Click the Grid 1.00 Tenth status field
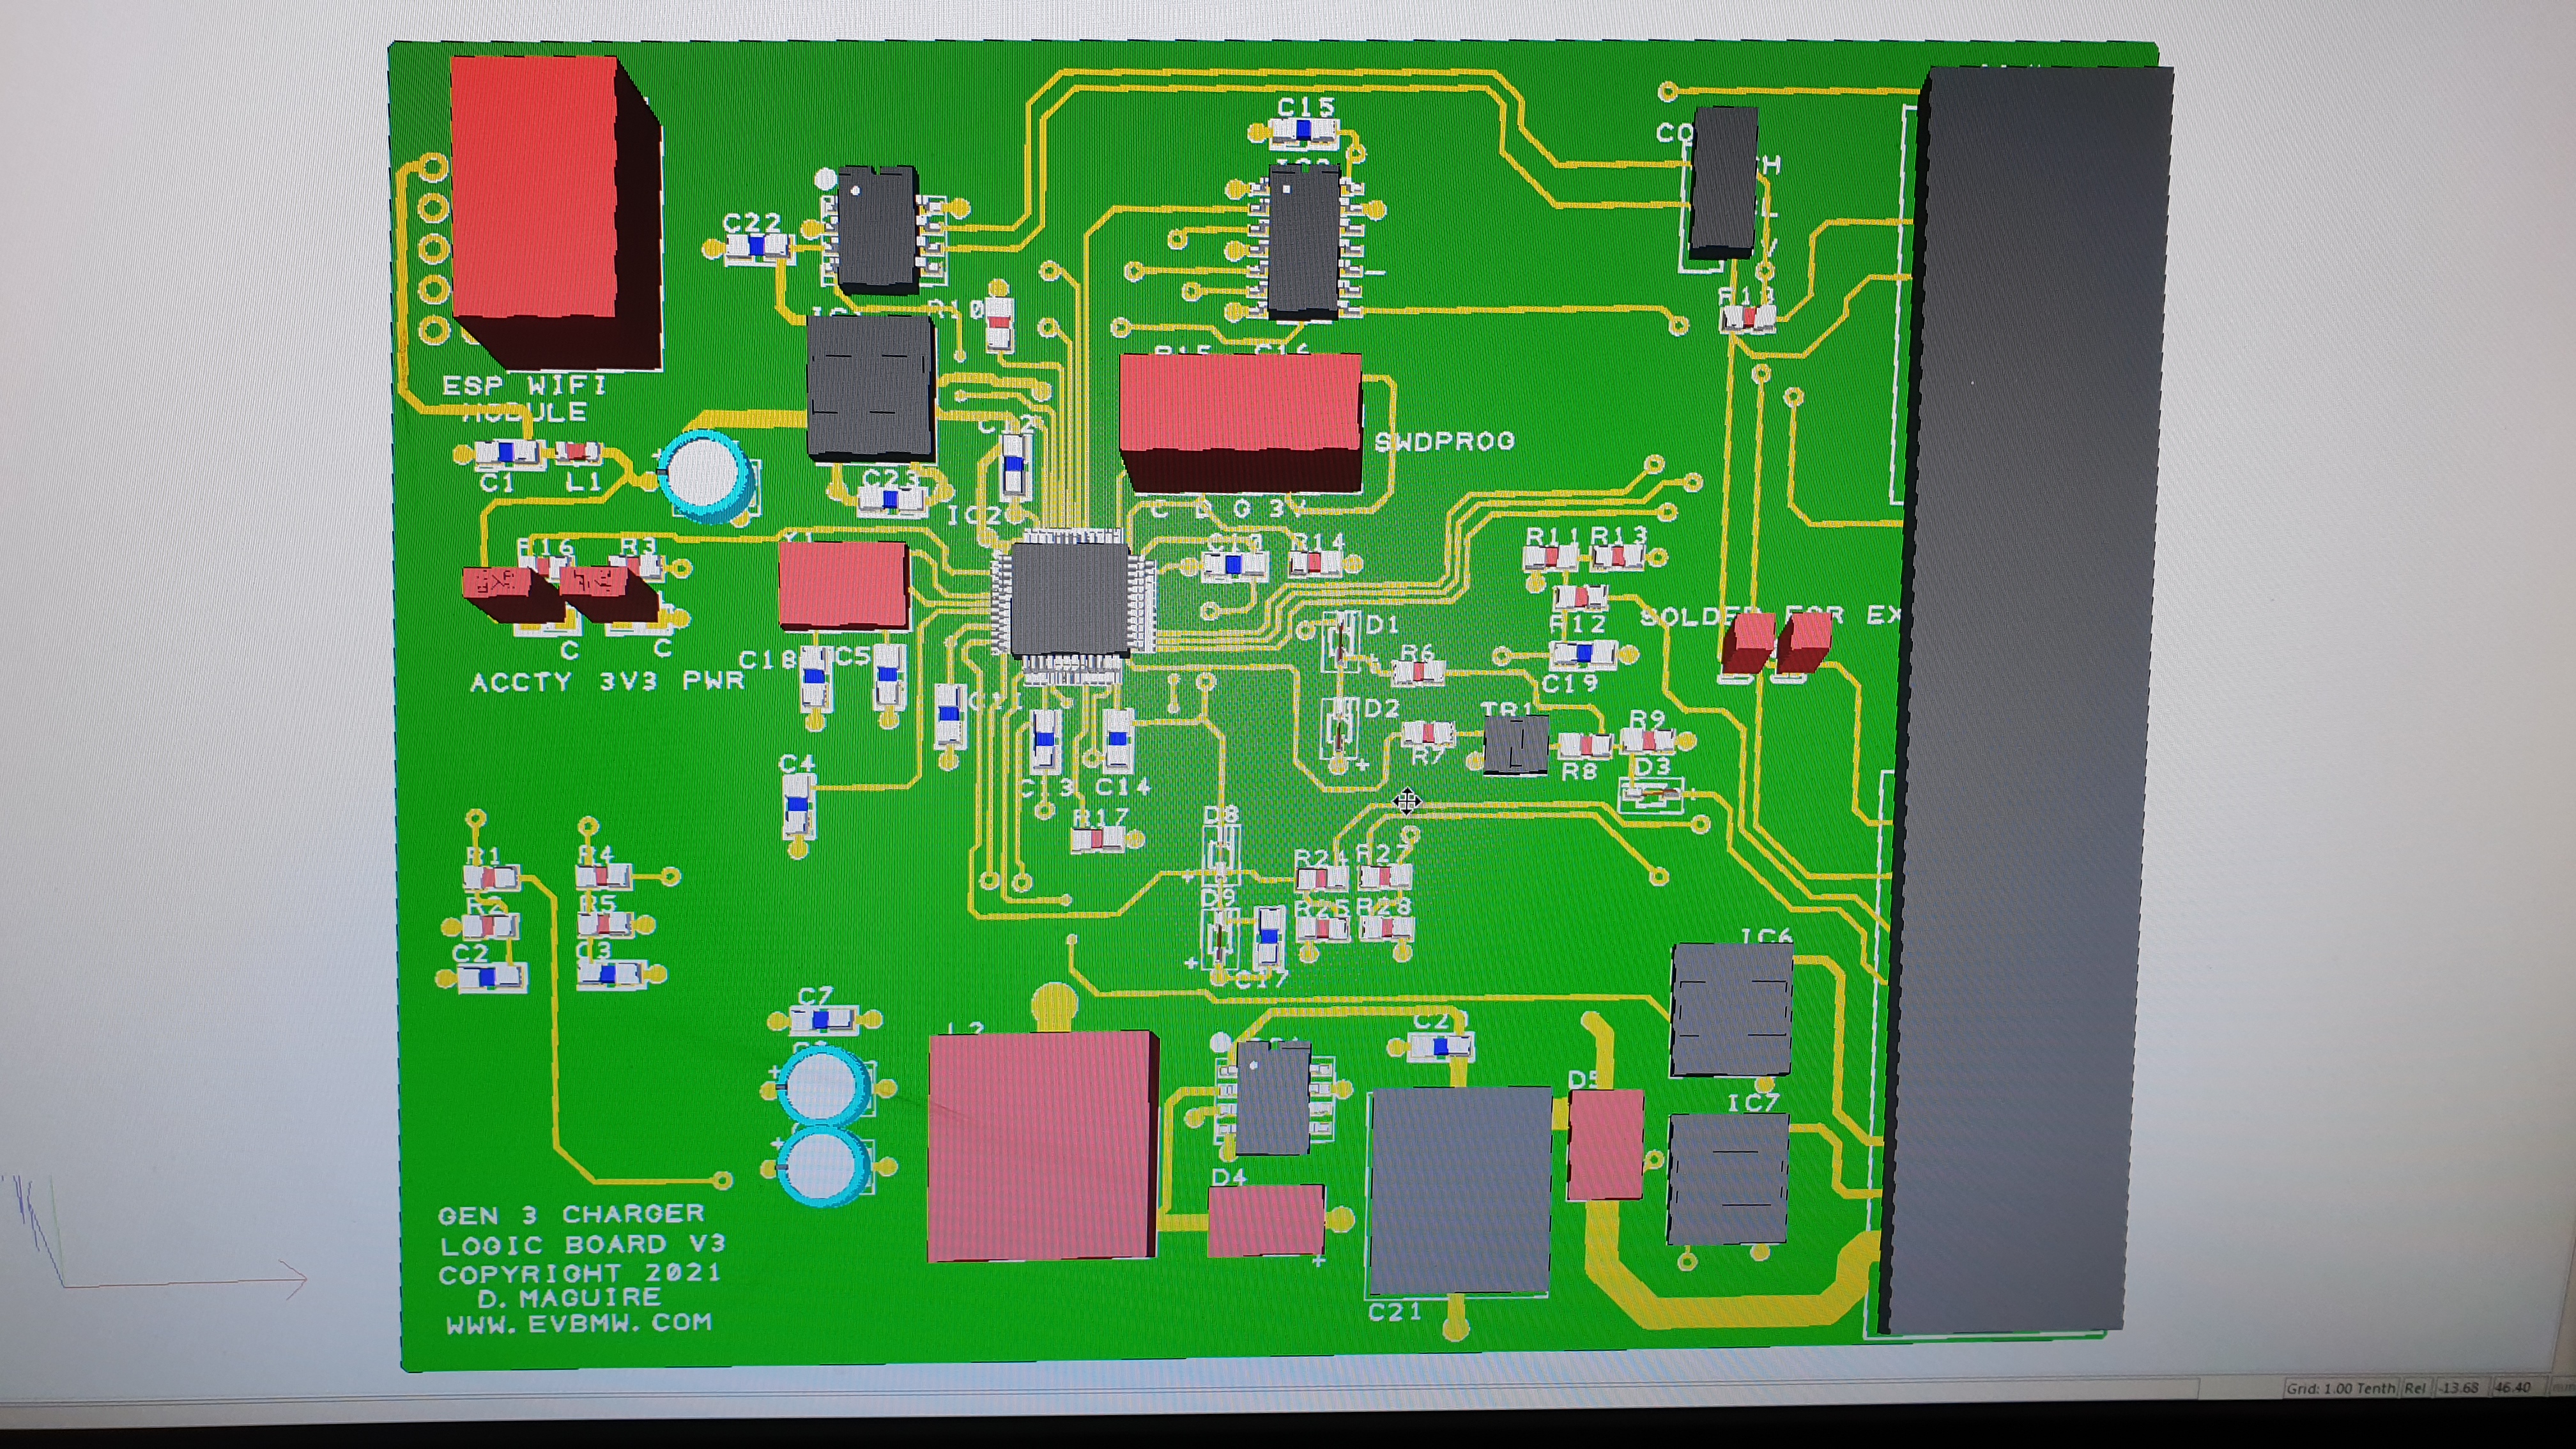Screen dimensions: 2576x1449 click(2340, 1388)
